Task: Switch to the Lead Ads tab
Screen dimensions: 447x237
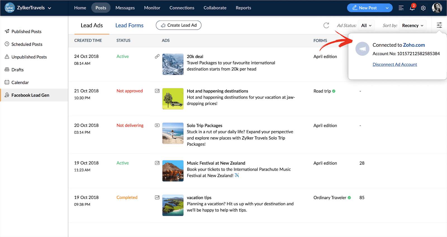Action: (92, 25)
